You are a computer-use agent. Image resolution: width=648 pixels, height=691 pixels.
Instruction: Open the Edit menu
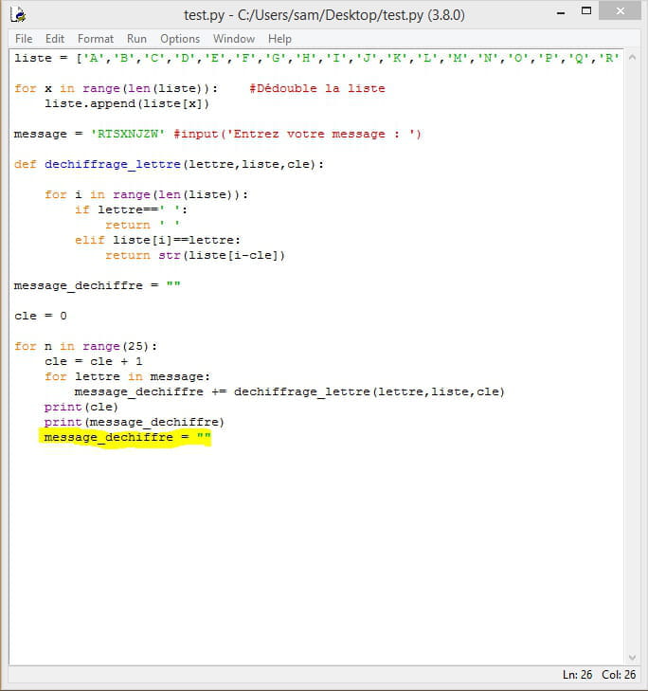[55, 39]
